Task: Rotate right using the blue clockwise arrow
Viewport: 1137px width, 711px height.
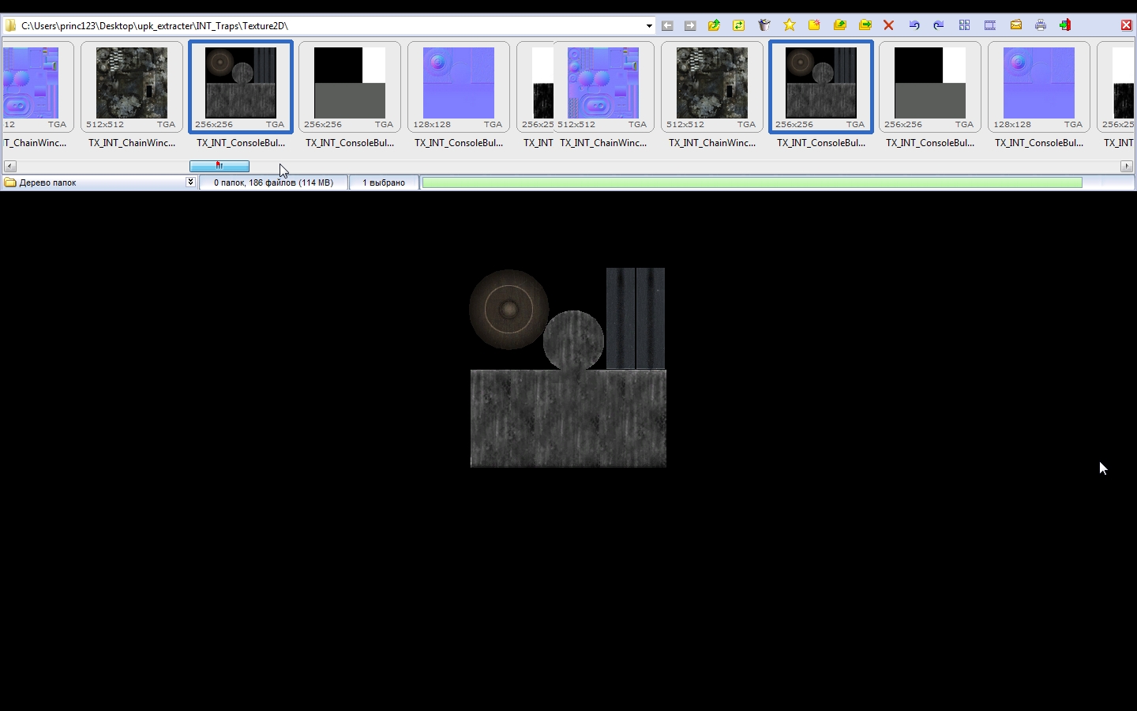Action: (939, 25)
